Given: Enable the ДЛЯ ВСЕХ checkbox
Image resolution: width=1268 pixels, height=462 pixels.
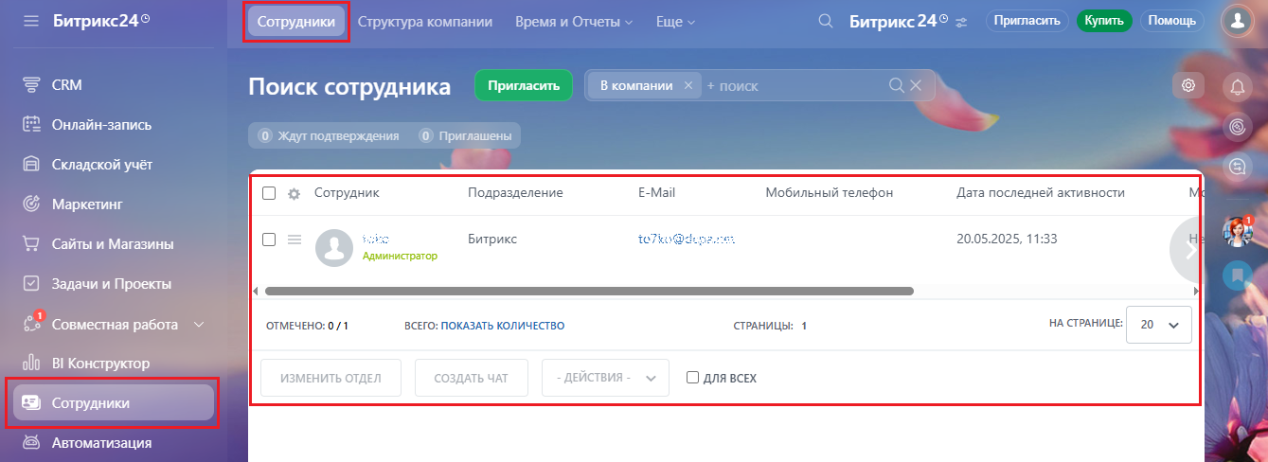Looking at the screenshot, I should pyautogui.click(x=693, y=378).
